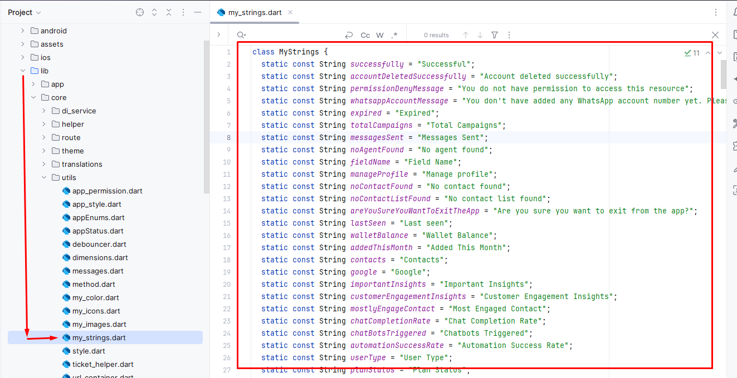
Task: Click the search history magnifier icon
Action: [x=241, y=35]
